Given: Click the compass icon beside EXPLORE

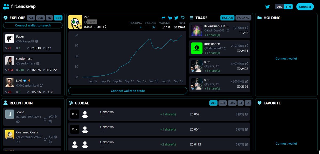Looking at the screenshot, I should coord(6,18).
